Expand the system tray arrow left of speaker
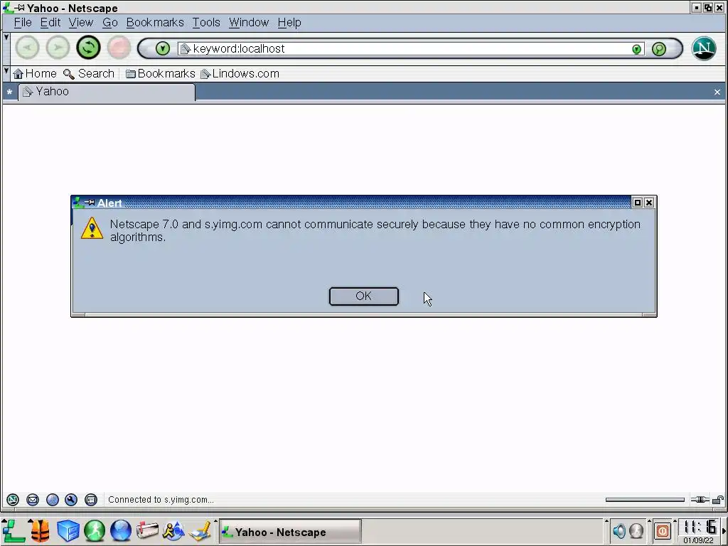Screen dimensions: 728x546 (x=606, y=521)
